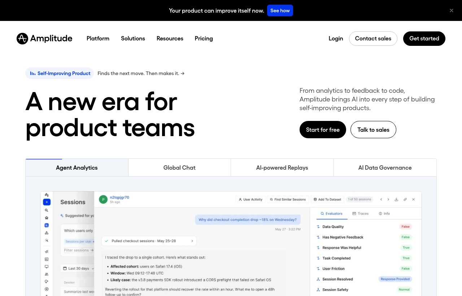The width and height of the screenshot is (462, 296).
Task: Open the Info tab in the demo panel
Action: point(384,213)
